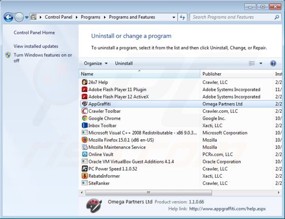Refresh the Programs and Features view
The height and width of the screenshot is (219, 285).
pos(182,17)
